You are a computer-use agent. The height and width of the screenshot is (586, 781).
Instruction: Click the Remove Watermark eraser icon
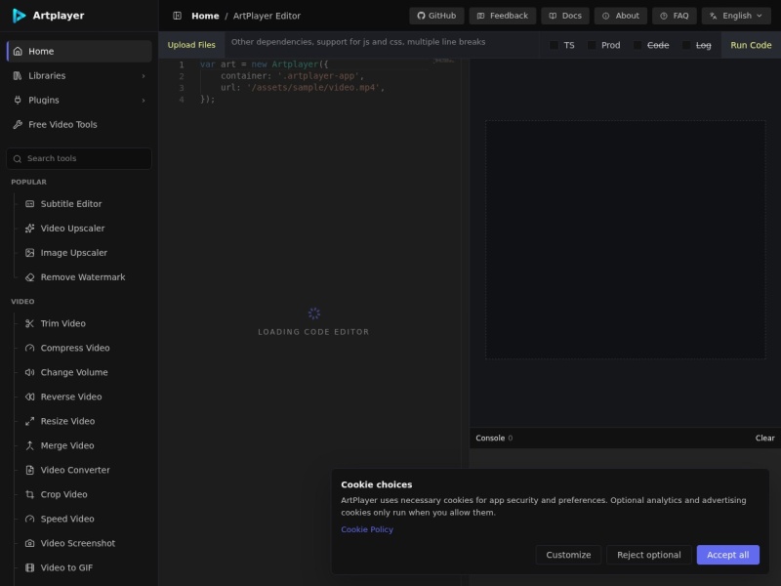30,277
